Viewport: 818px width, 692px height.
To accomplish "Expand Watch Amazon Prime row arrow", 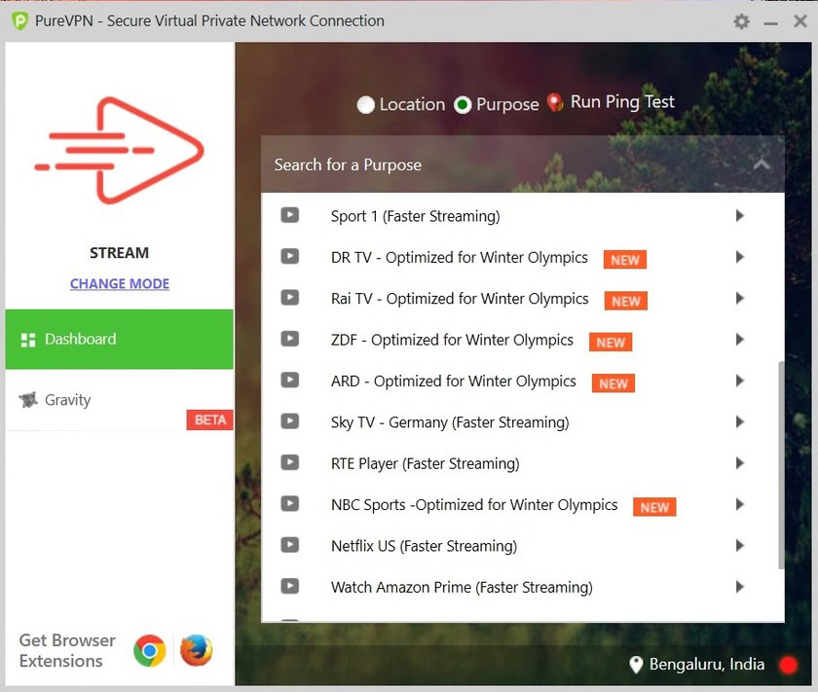I will click(739, 586).
